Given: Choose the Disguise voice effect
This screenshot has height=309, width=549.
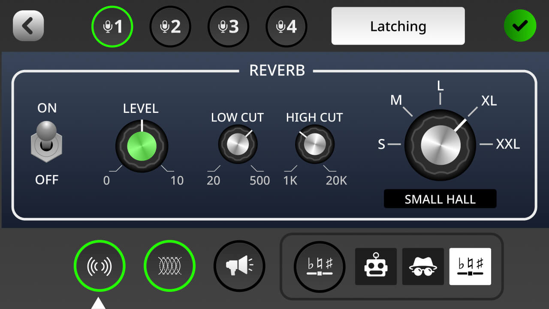Looking at the screenshot, I should (x=423, y=266).
